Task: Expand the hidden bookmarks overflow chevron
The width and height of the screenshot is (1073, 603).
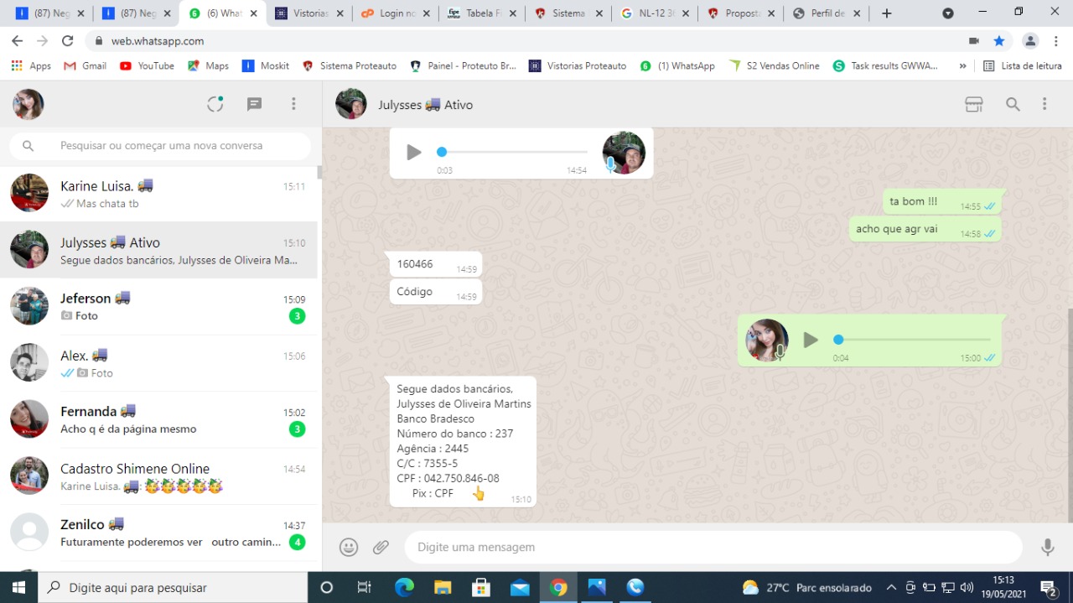Action: (x=962, y=65)
